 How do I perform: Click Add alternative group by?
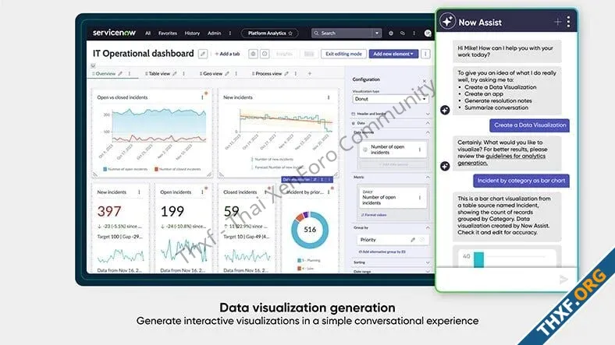(x=382, y=252)
